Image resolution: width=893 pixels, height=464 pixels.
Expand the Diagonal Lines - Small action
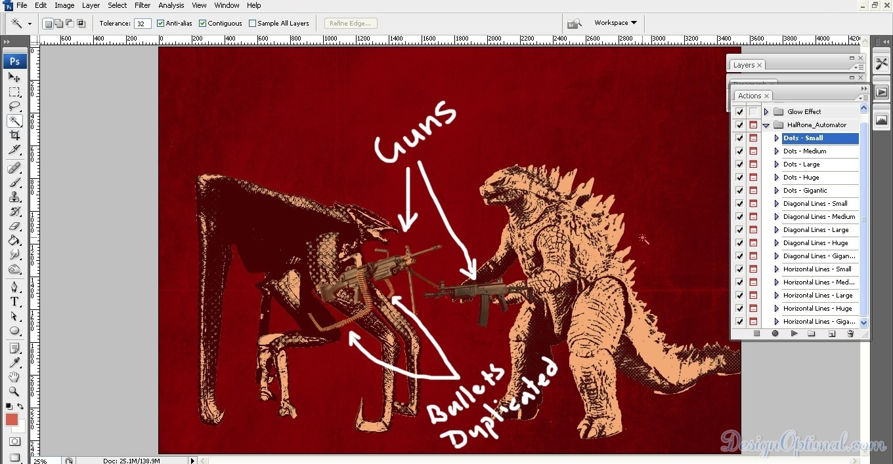(x=776, y=204)
